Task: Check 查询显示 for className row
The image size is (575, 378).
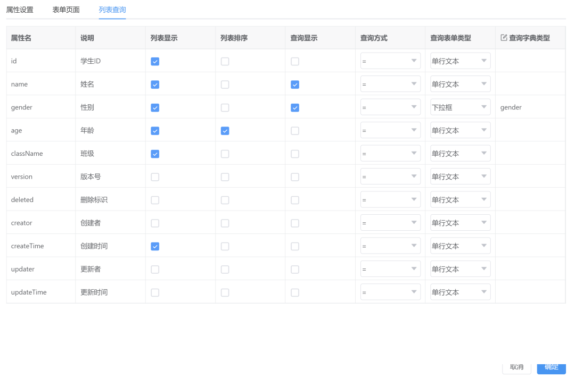Action: [x=295, y=154]
